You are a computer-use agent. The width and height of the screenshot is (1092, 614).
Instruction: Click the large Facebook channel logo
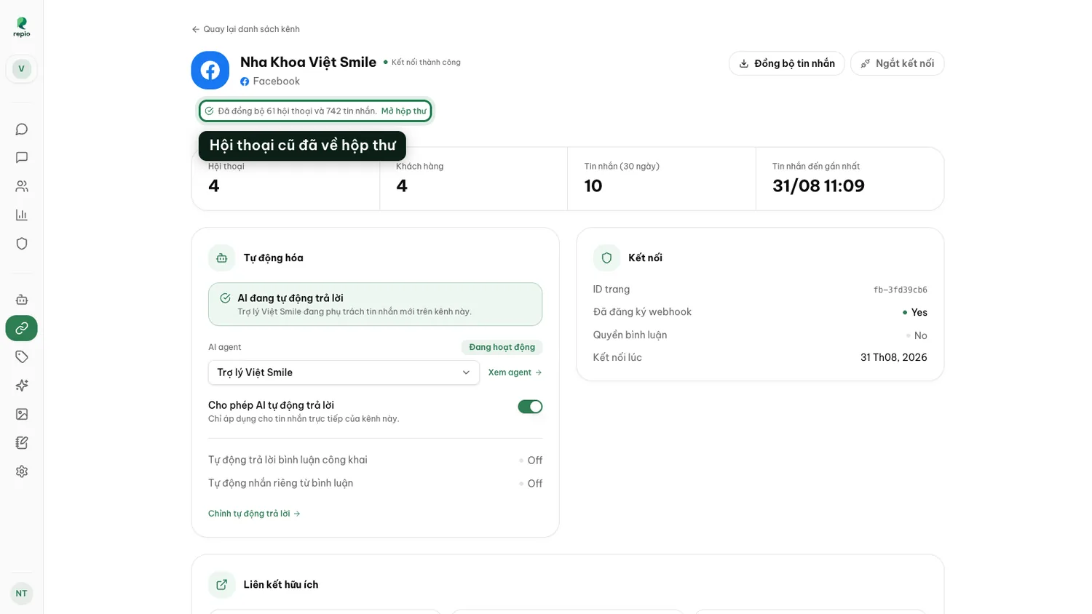(210, 71)
